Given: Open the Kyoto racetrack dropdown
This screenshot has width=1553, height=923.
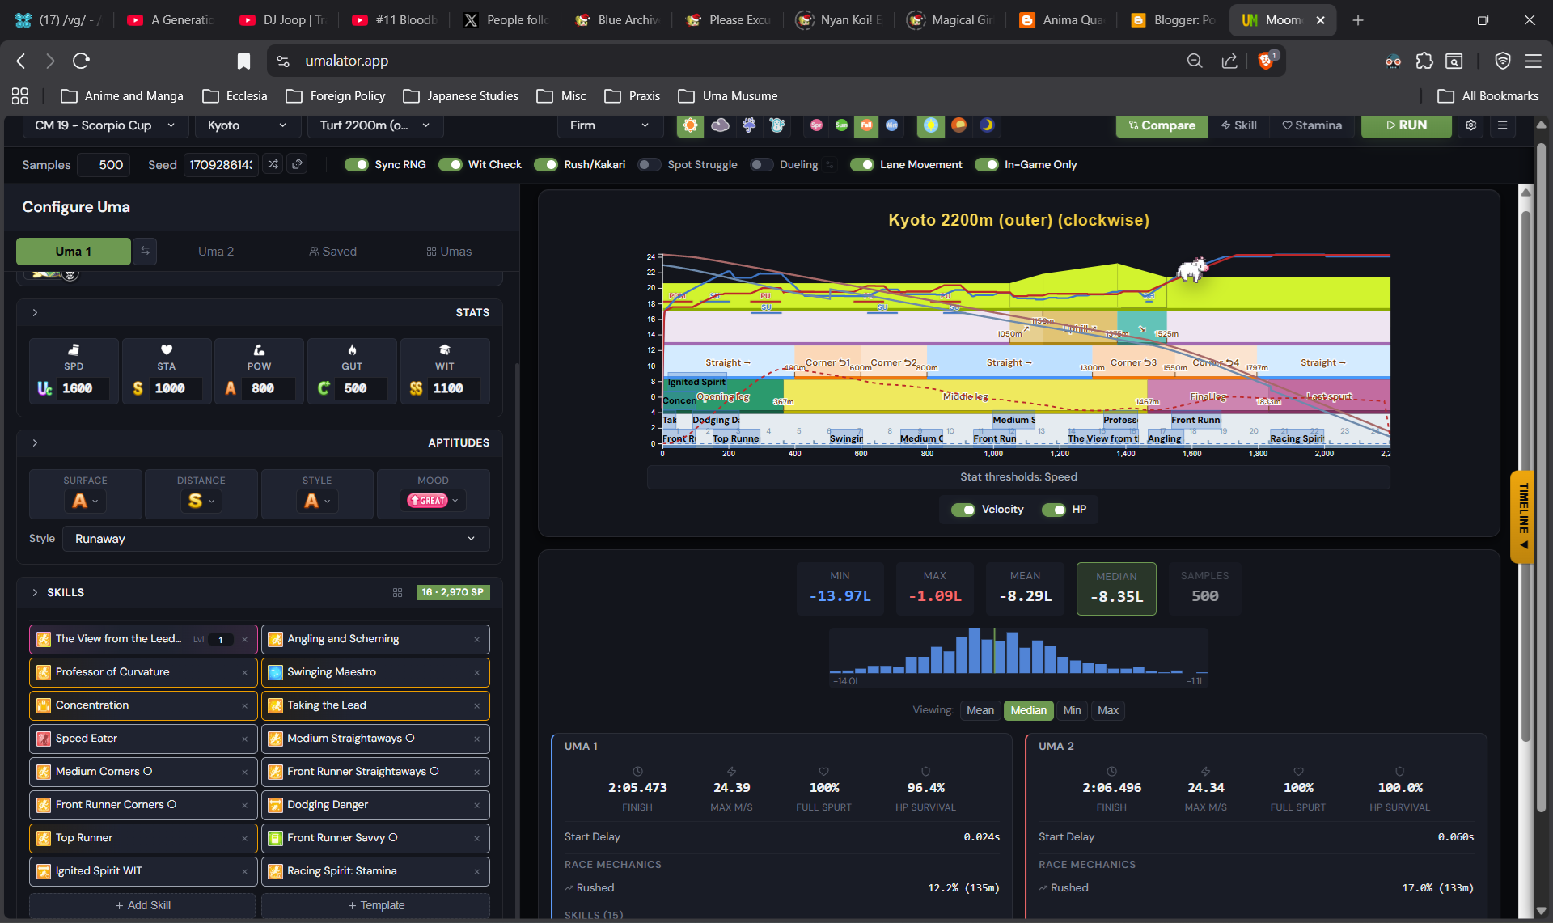Looking at the screenshot, I should click(247, 125).
